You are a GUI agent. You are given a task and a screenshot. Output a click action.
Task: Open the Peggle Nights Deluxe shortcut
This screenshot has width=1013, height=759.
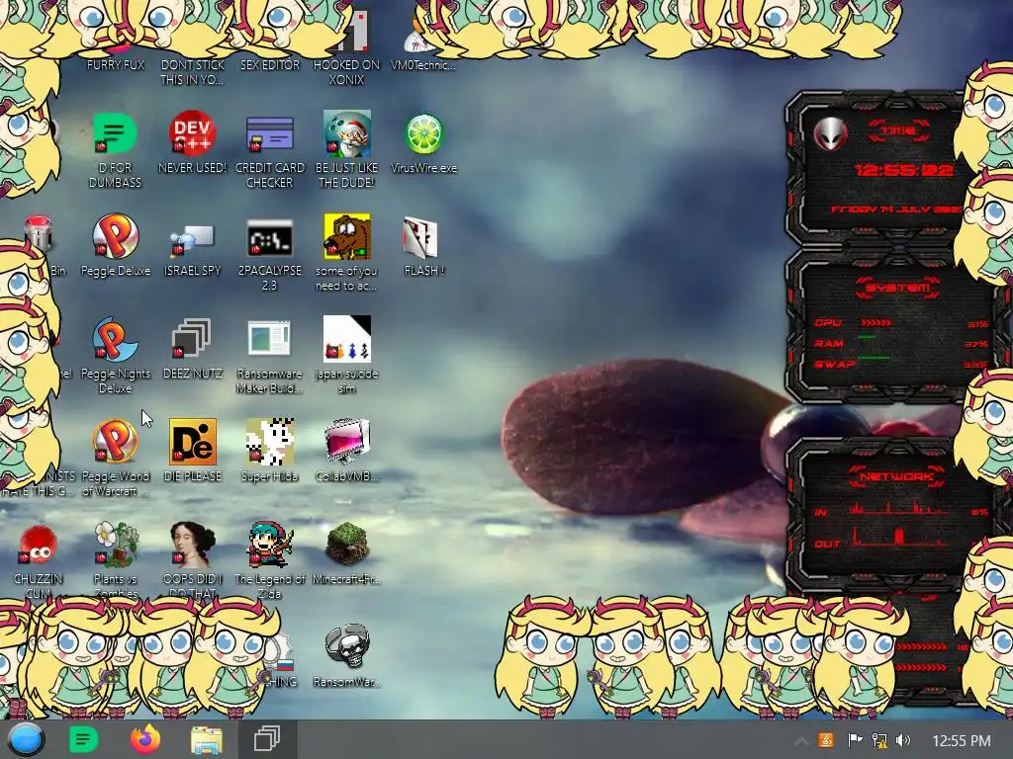115,340
